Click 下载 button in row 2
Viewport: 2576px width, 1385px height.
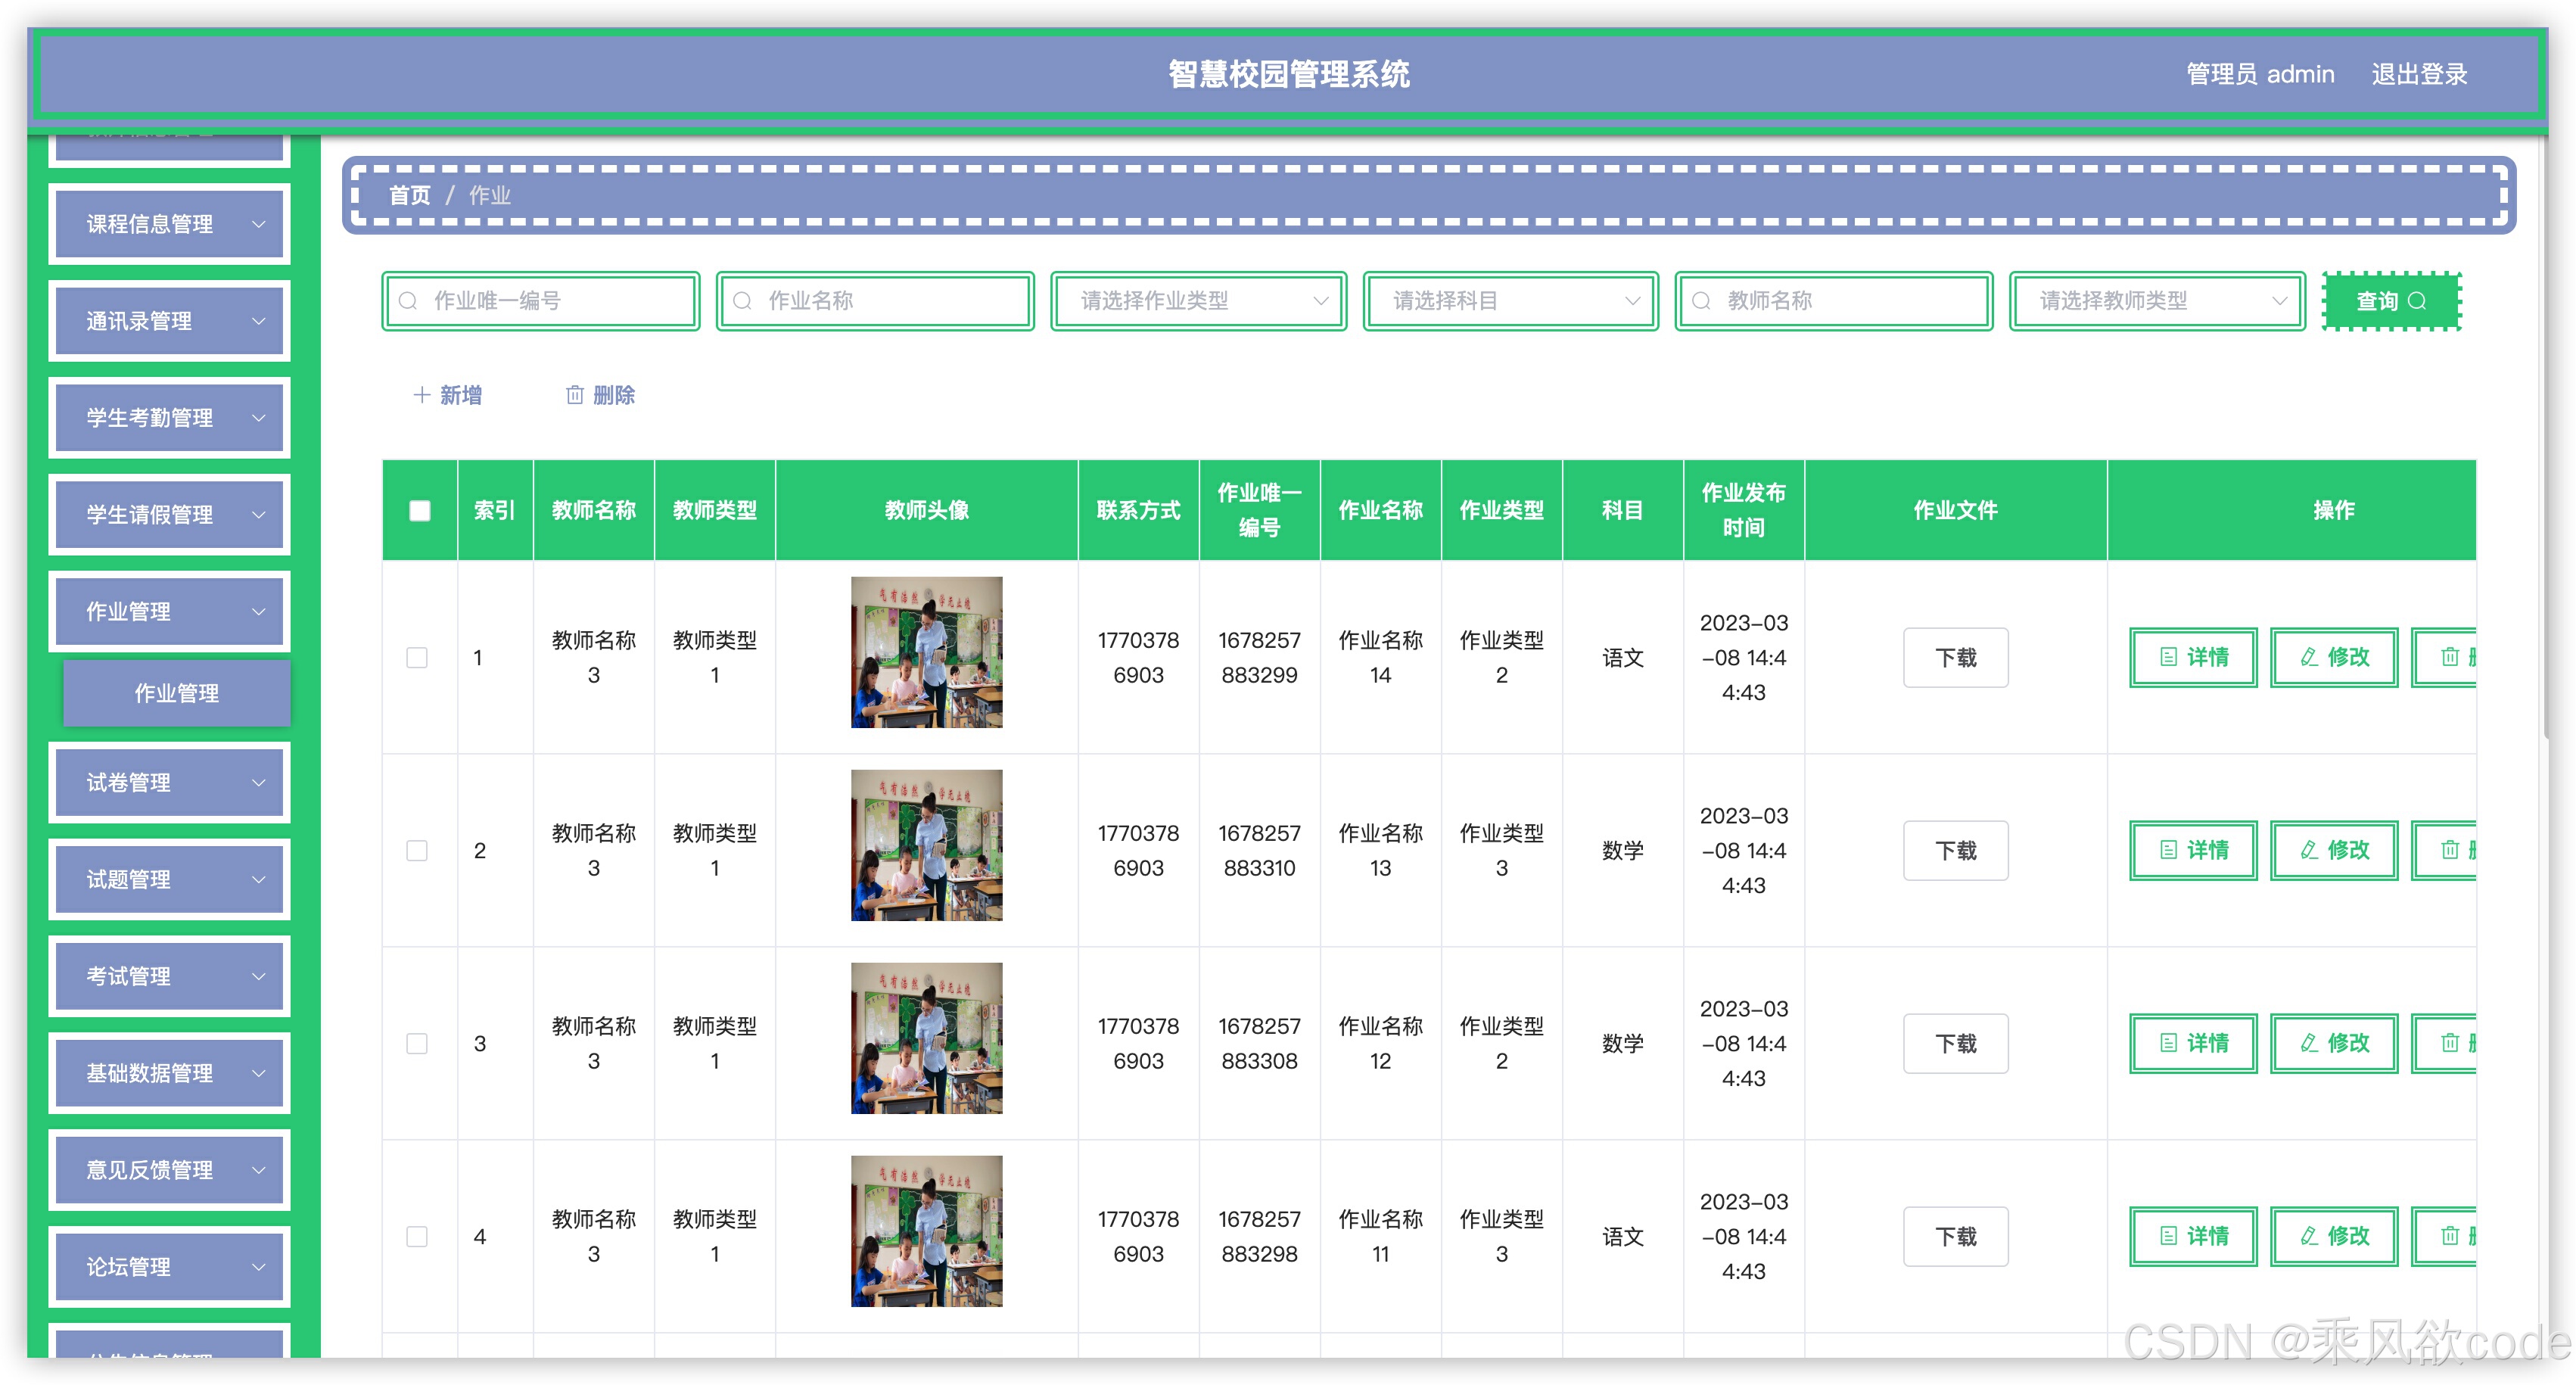[x=1955, y=850]
